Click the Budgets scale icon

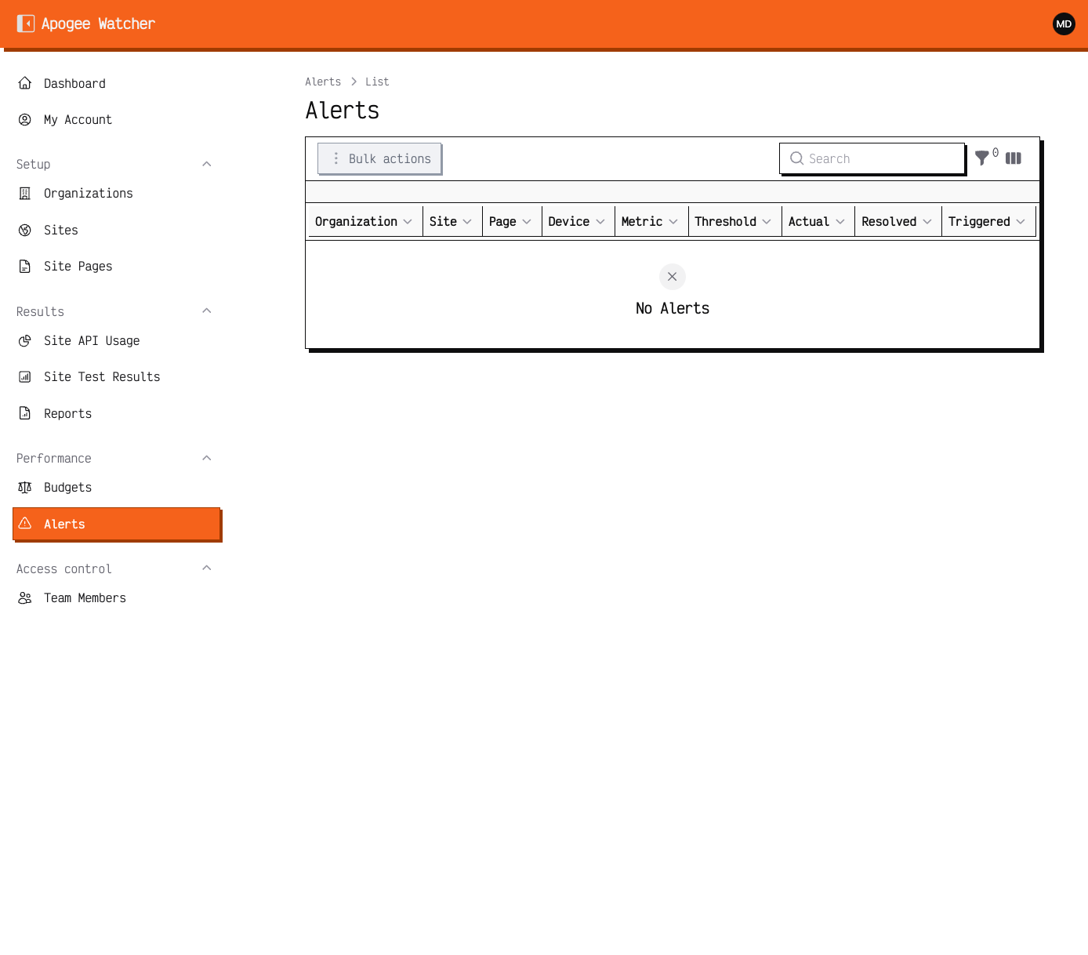25,487
